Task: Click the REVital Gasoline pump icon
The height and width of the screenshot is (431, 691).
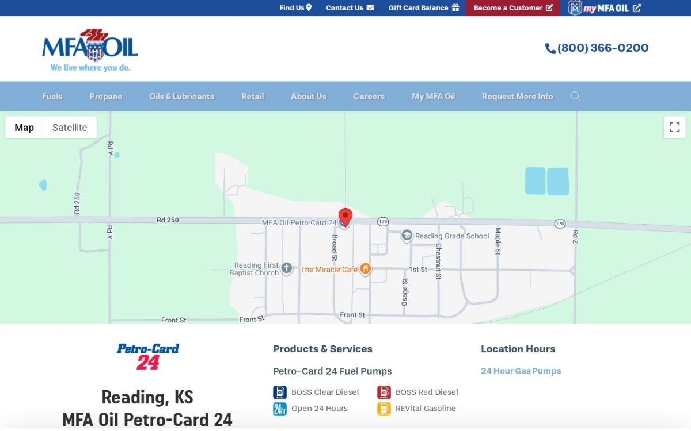Action: [x=384, y=409]
